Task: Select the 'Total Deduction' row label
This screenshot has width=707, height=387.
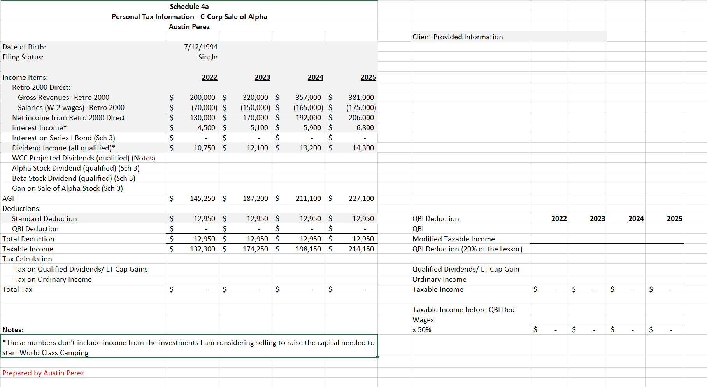Action: [x=28, y=239]
